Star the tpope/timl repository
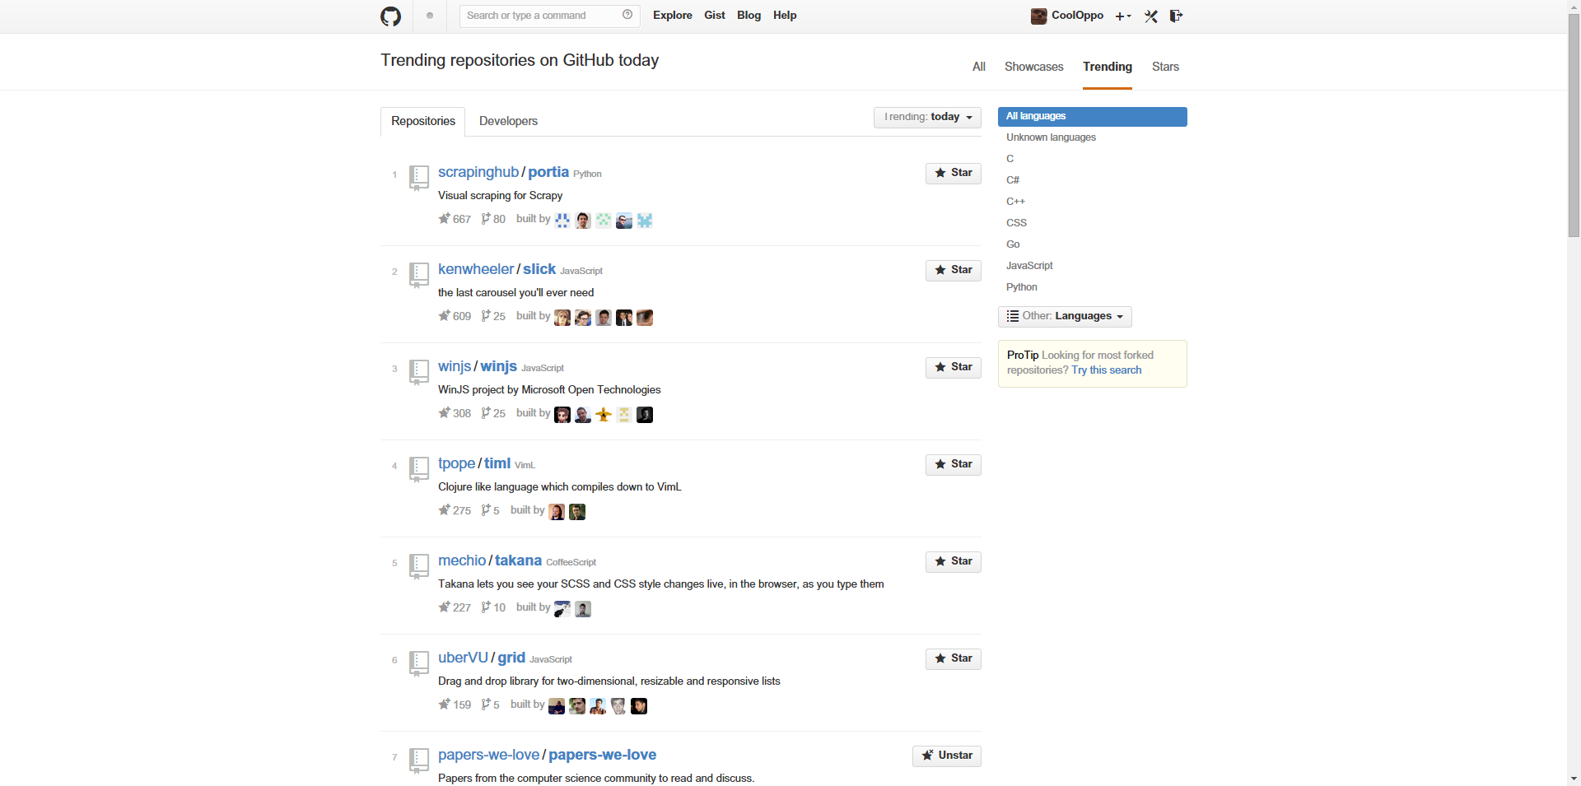The width and height of the screenshot is (1581, 786). [954, 464]
